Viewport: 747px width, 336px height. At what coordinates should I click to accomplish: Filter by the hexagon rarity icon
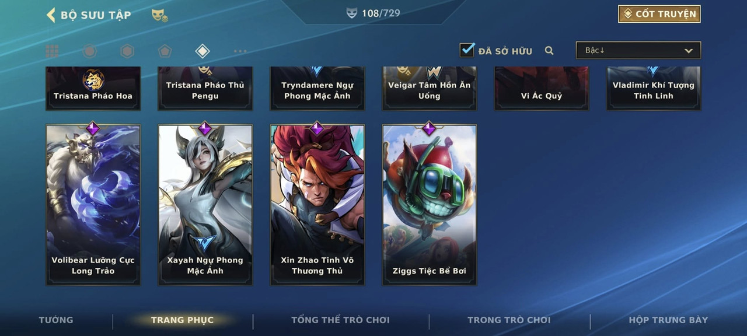(x=127, y=51)
